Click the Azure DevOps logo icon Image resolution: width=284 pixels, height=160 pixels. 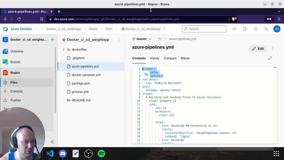click(5, 29)
